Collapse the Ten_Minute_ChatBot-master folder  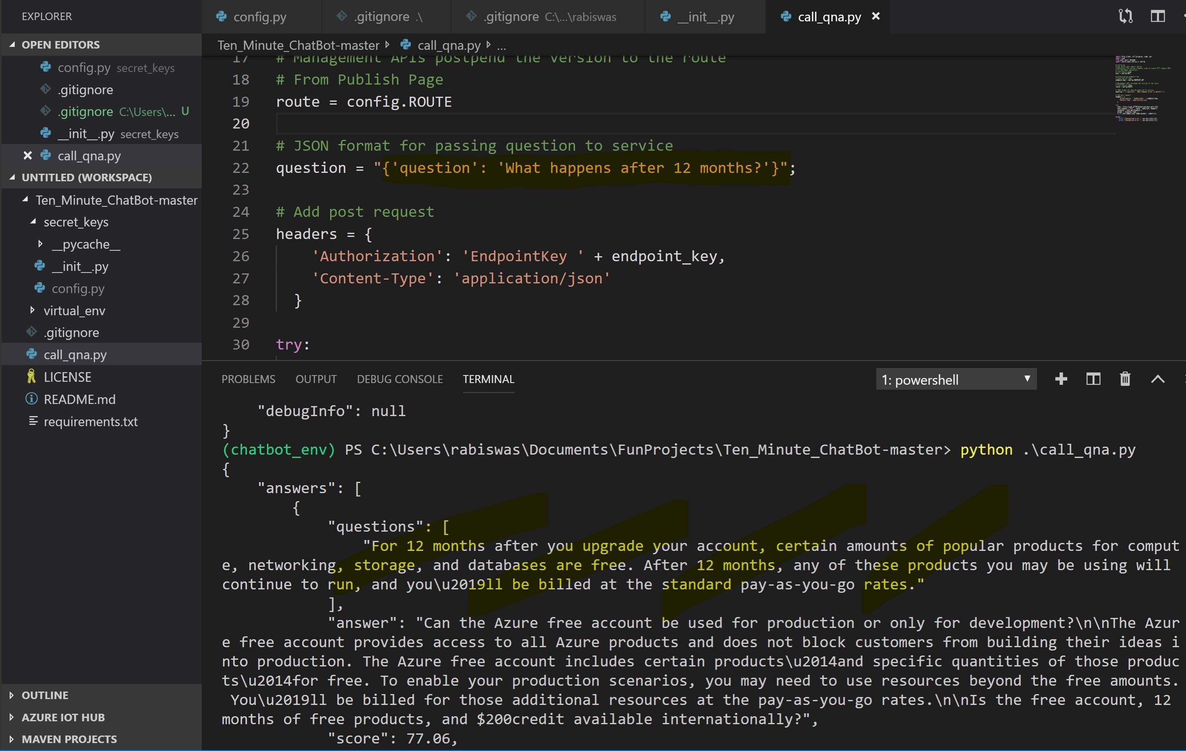25,200
